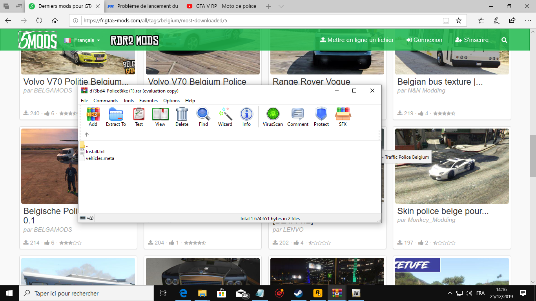Open the 5MODS site search icon
This screenshot has height=301, width=536.
[x=504, y=40]
